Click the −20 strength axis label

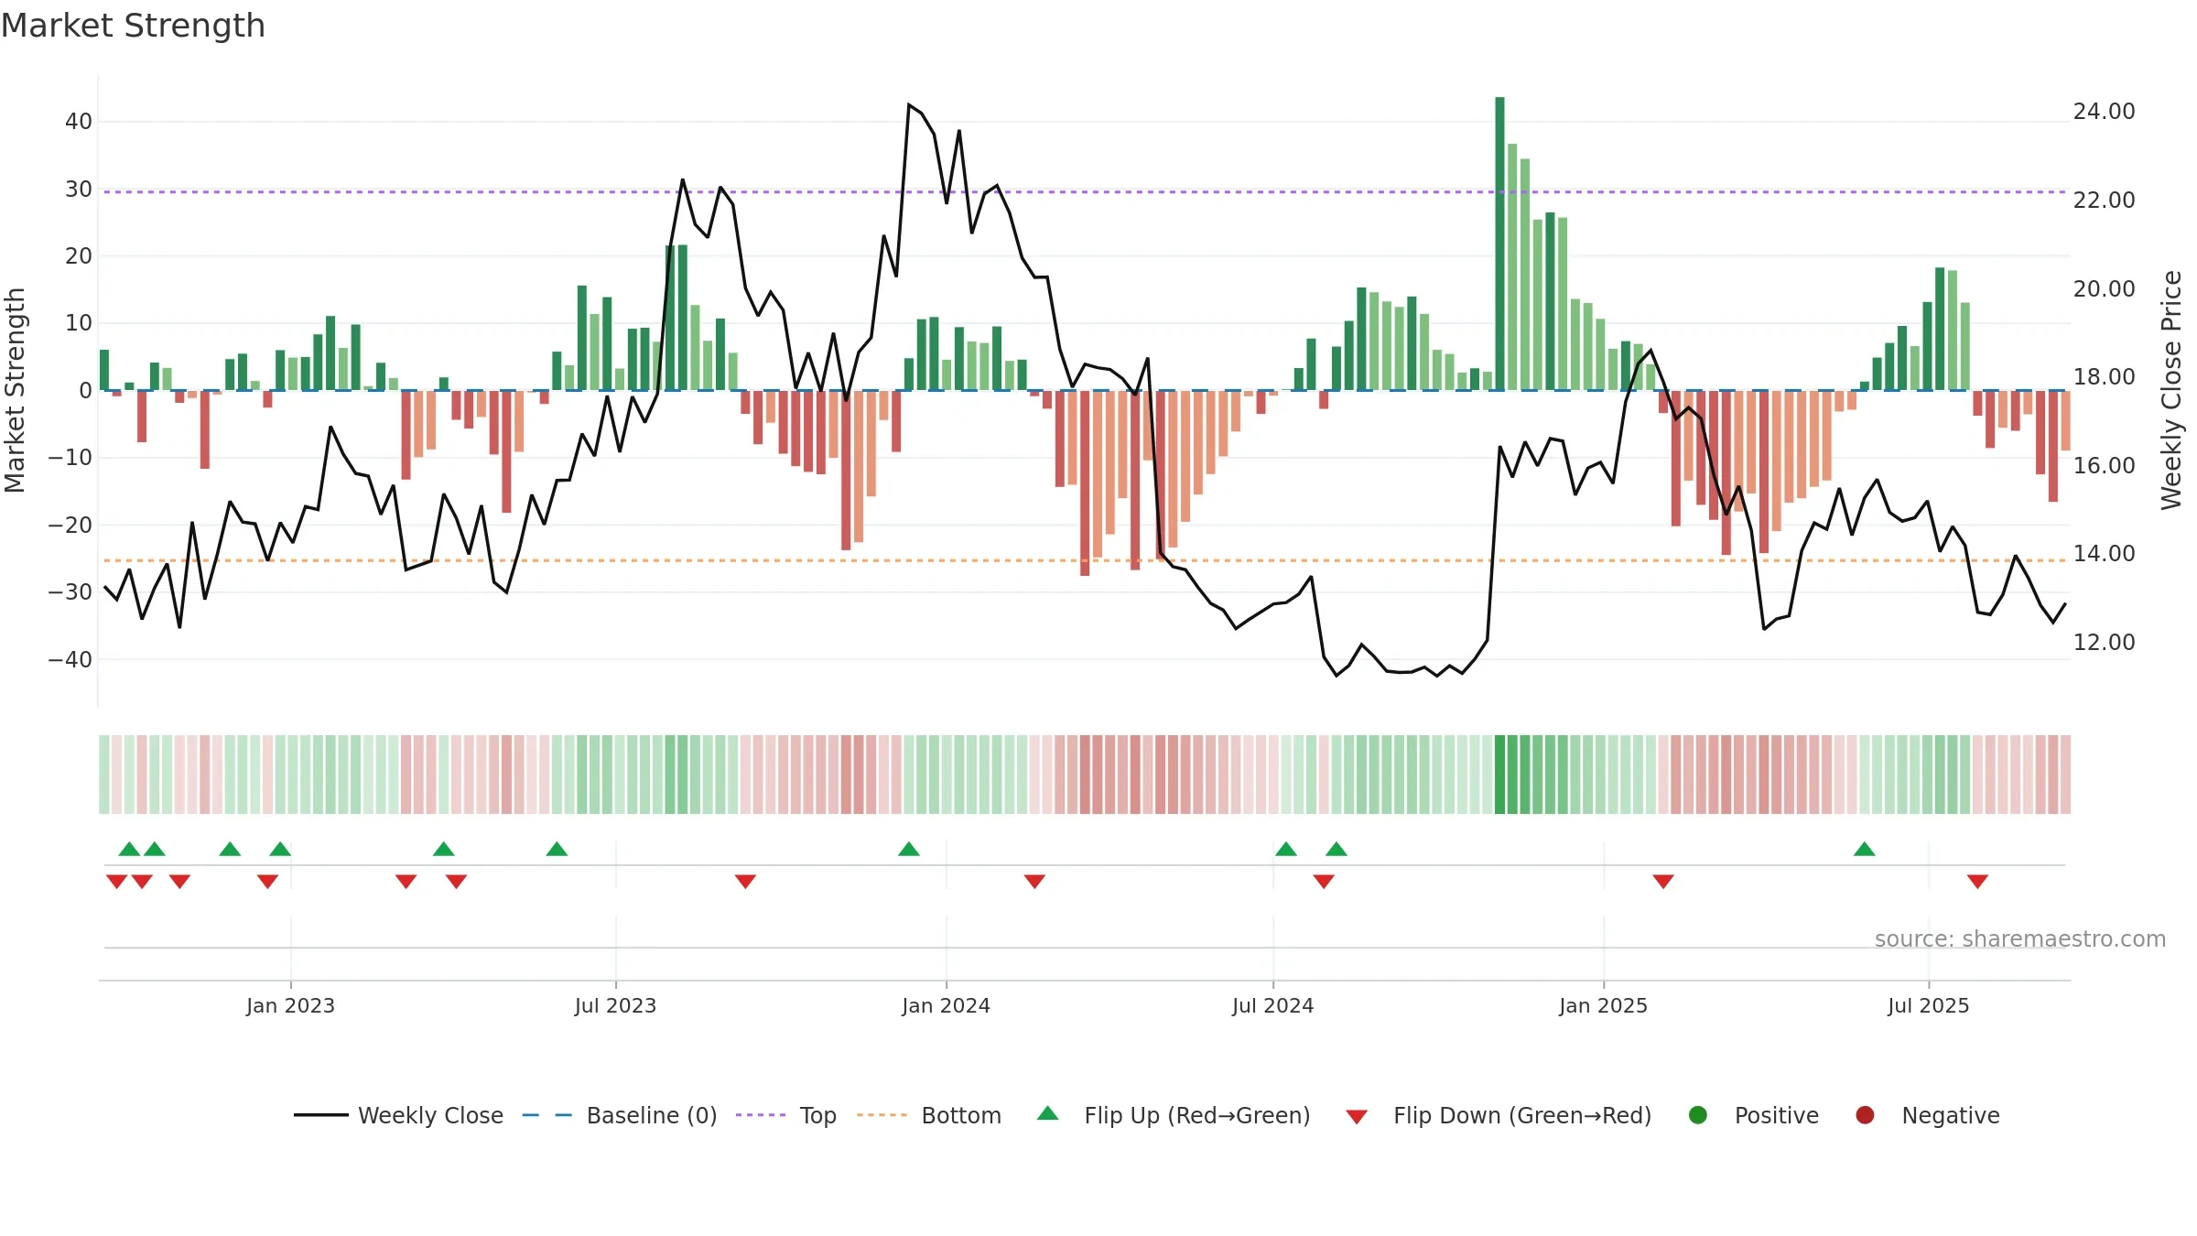pos(70,526)
